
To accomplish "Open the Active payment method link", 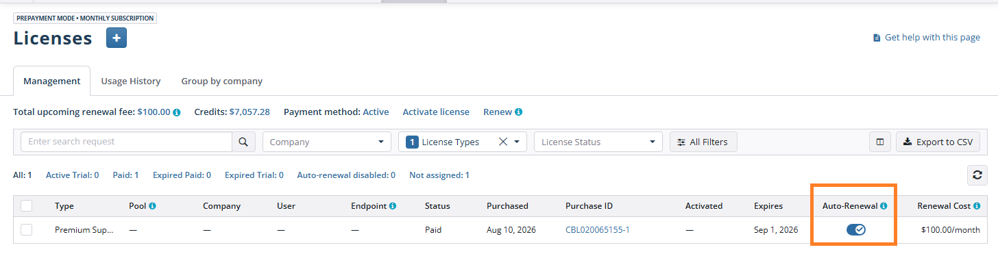I will (x=376, y=112).
